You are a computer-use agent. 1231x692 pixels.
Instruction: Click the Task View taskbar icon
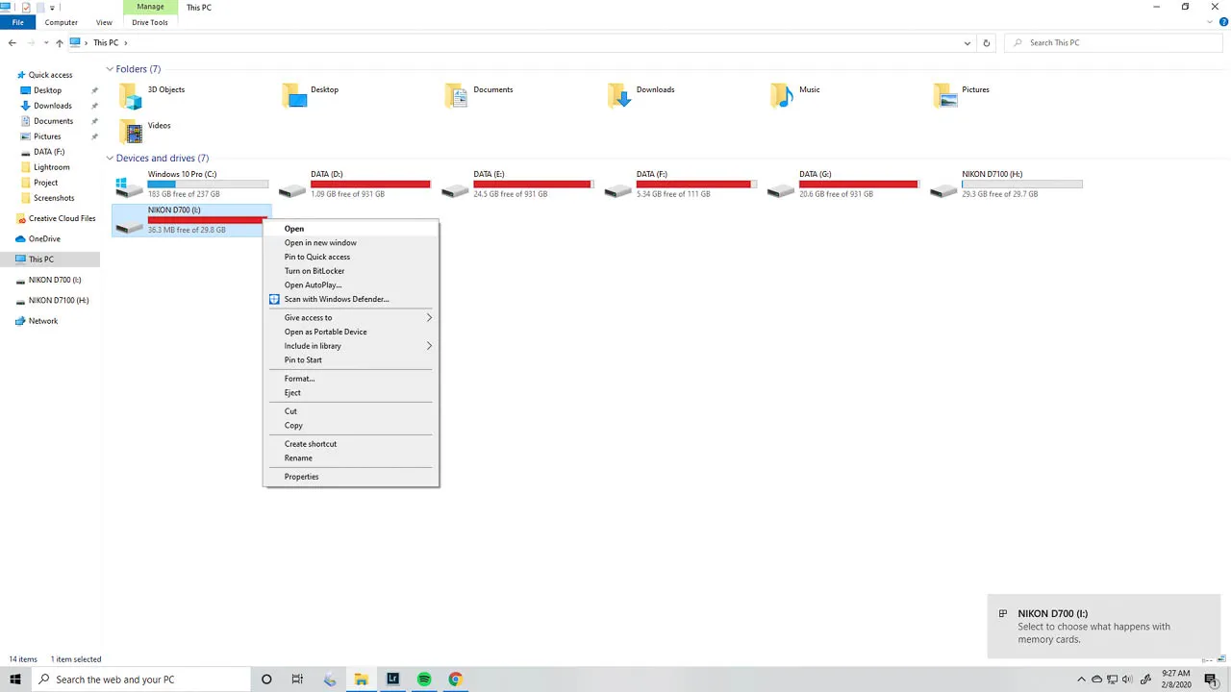point(297,680)
